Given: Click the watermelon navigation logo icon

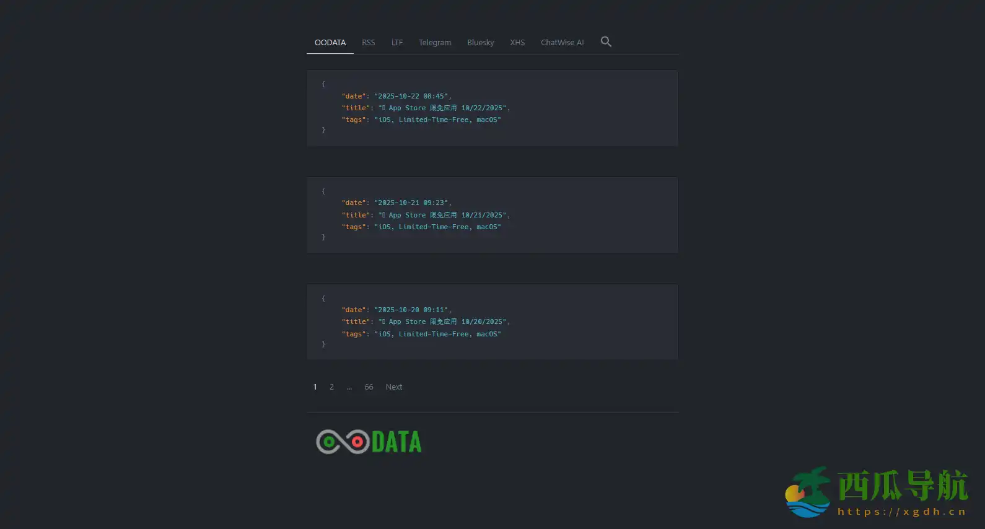Looking at the screenshot, I should pyautogui.click(x=808, y=492).
